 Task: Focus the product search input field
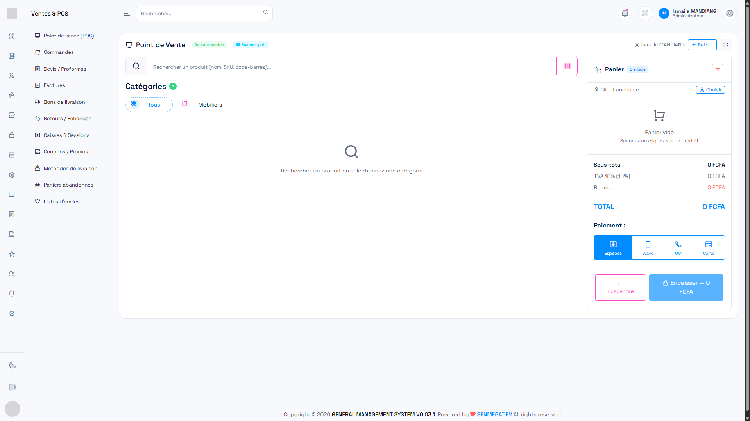tap(351, 67)
